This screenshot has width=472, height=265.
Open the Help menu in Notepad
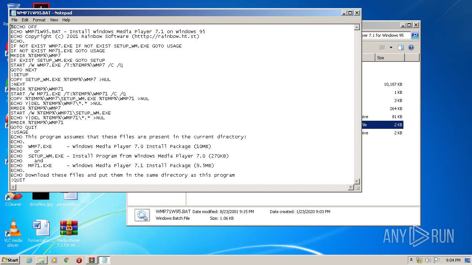pos(66,20)
